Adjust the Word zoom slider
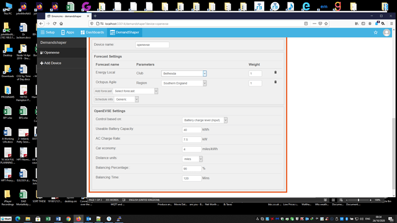The width and height of the screenshot is (397, 223). click(x=358, y=200)
